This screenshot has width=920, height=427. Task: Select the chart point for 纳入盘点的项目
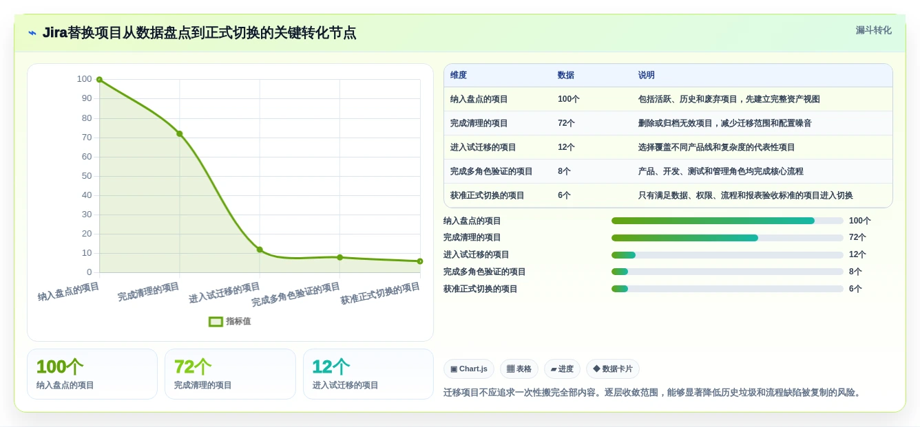tap(99, 80)
